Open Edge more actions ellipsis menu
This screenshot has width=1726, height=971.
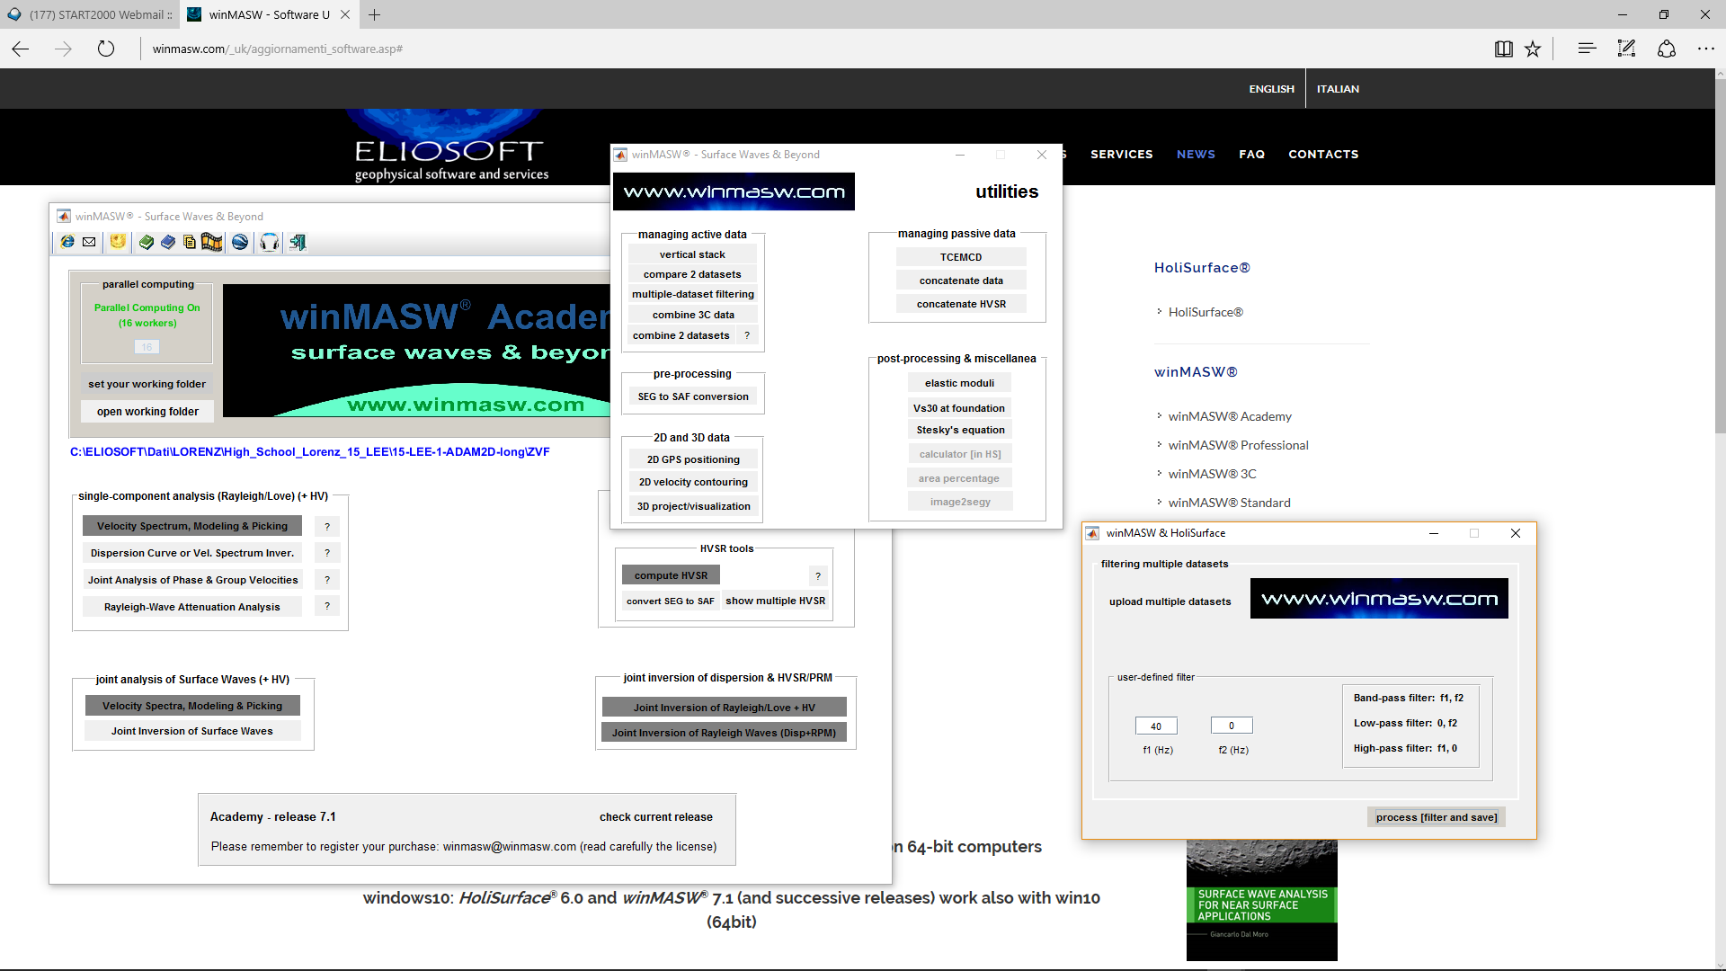[x=1706, y=49]
